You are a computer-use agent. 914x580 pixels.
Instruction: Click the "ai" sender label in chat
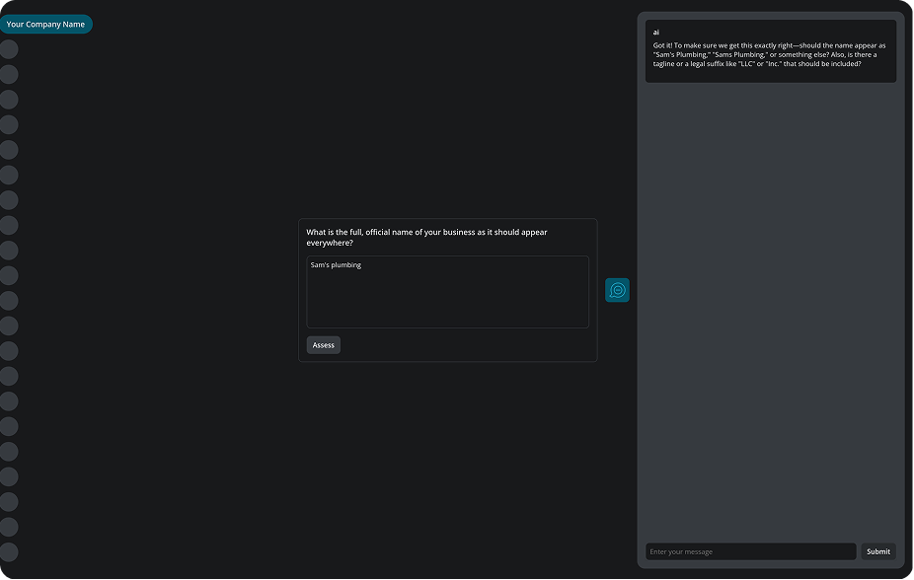(x=656, y=33)
